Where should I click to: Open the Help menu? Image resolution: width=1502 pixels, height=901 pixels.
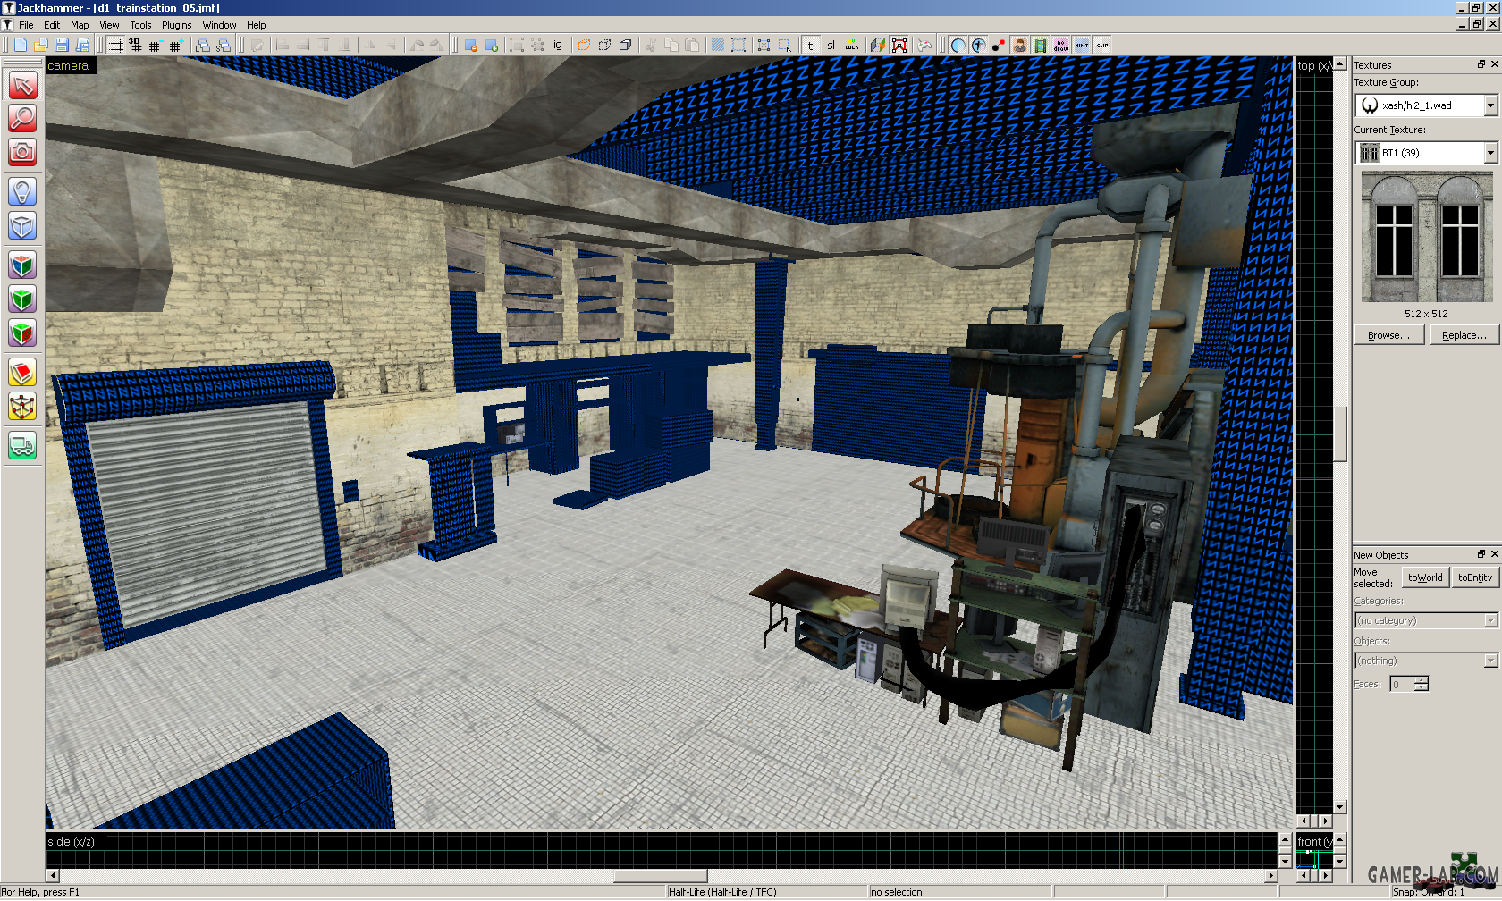tap(257, 25)
